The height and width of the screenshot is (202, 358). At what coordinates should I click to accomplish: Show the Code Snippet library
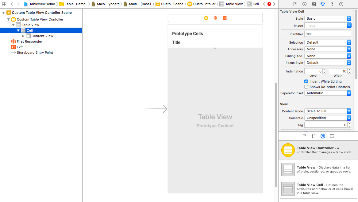tap(314, 136)
